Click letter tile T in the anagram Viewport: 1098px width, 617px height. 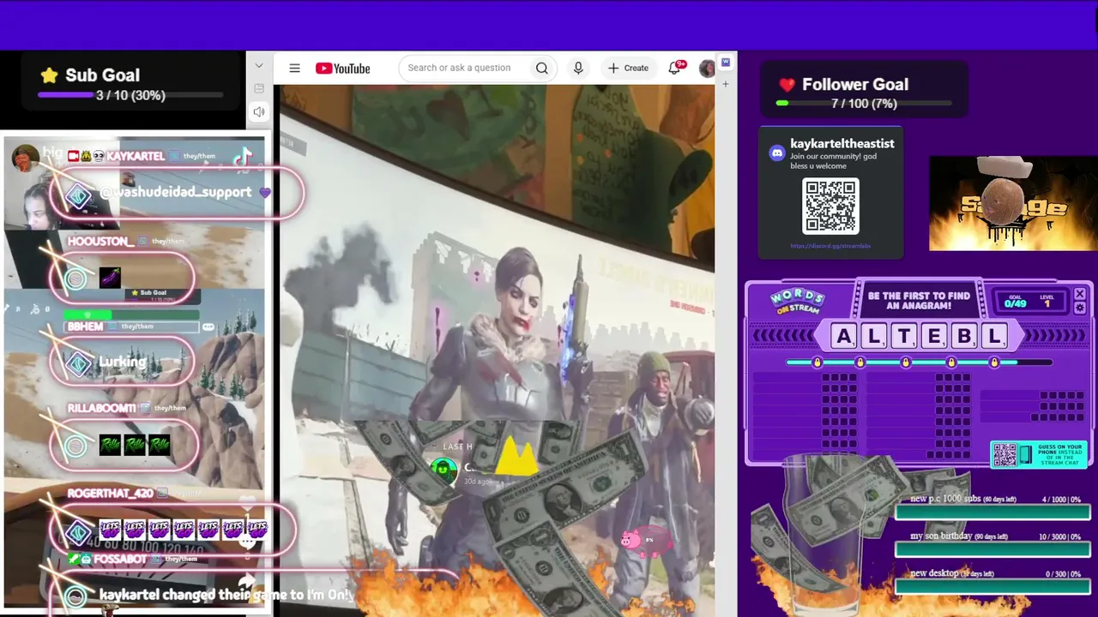pyautogui.click(x=904, y=336)
